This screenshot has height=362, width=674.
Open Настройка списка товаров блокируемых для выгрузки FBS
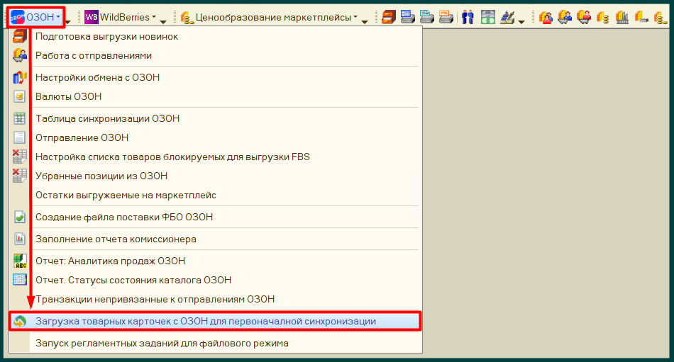[x=216, y=157]
